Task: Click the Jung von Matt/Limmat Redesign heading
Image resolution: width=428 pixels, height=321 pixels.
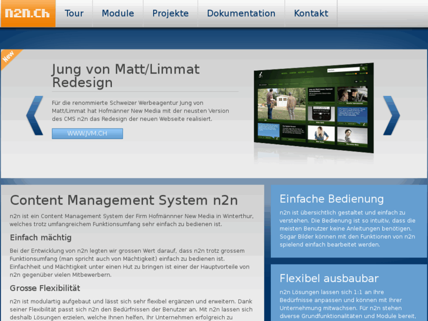Action: pos(125,75)
